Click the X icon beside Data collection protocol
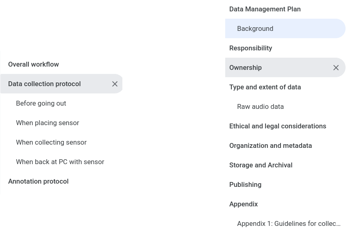Image resolution: width=348 pixels, height=234 pixels. coord(115,84)
